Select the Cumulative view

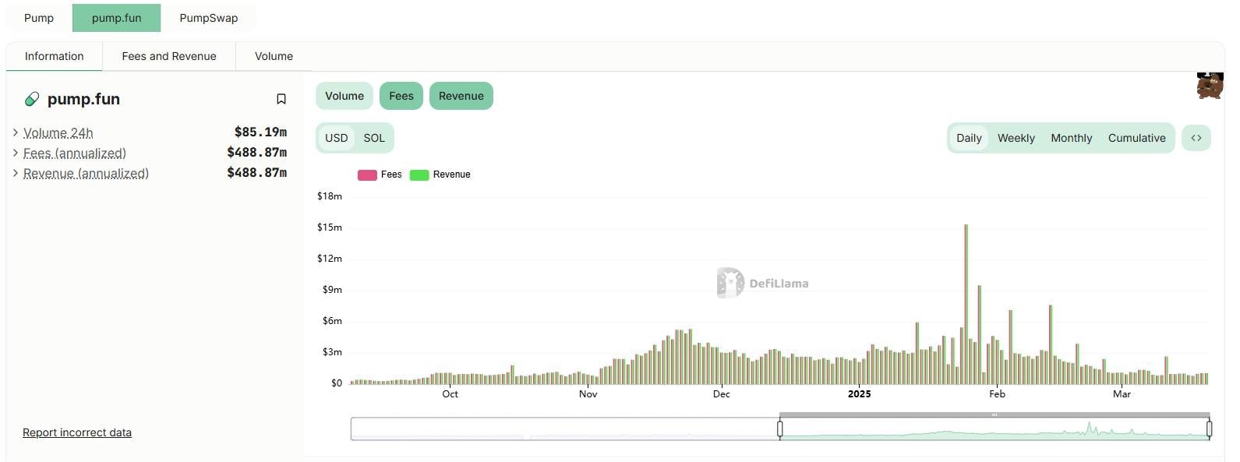(1137, 138)
